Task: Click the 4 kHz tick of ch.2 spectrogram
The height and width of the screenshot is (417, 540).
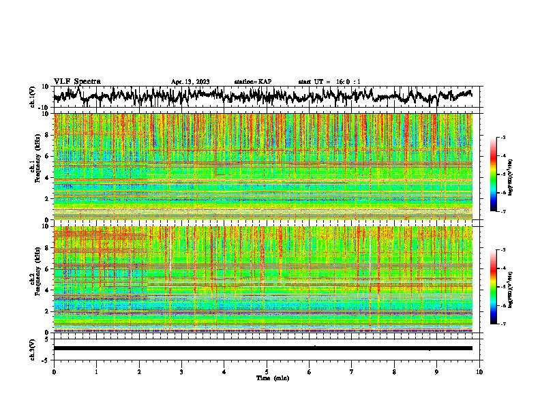Action: [47, 290]
